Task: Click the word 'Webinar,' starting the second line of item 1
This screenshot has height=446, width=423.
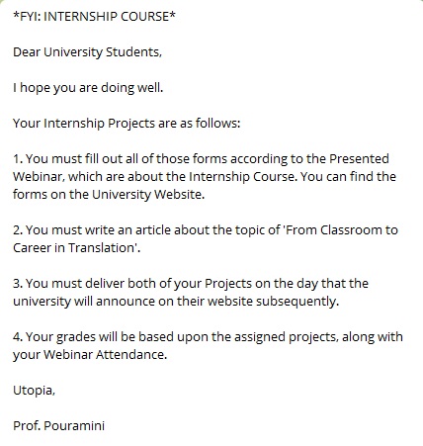Action: tap(39, 177)
